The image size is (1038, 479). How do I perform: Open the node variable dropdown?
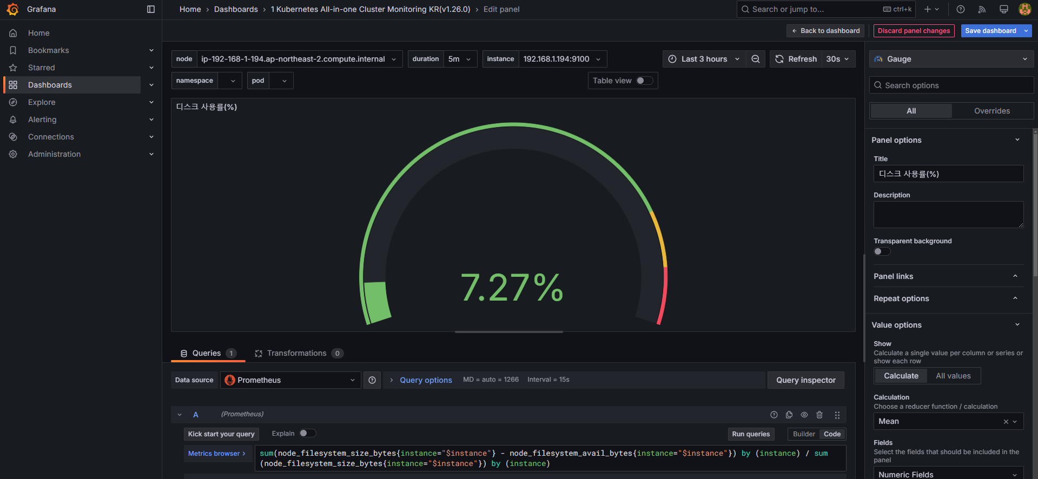pos(300,59)
